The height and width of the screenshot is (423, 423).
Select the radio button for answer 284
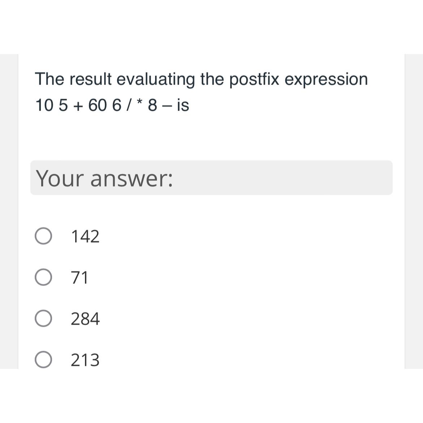44,319
